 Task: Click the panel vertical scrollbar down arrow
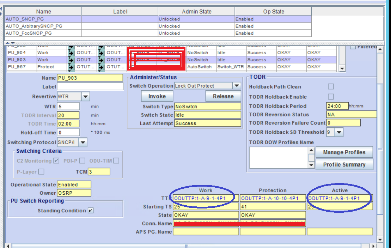click(x=380, y=240)
